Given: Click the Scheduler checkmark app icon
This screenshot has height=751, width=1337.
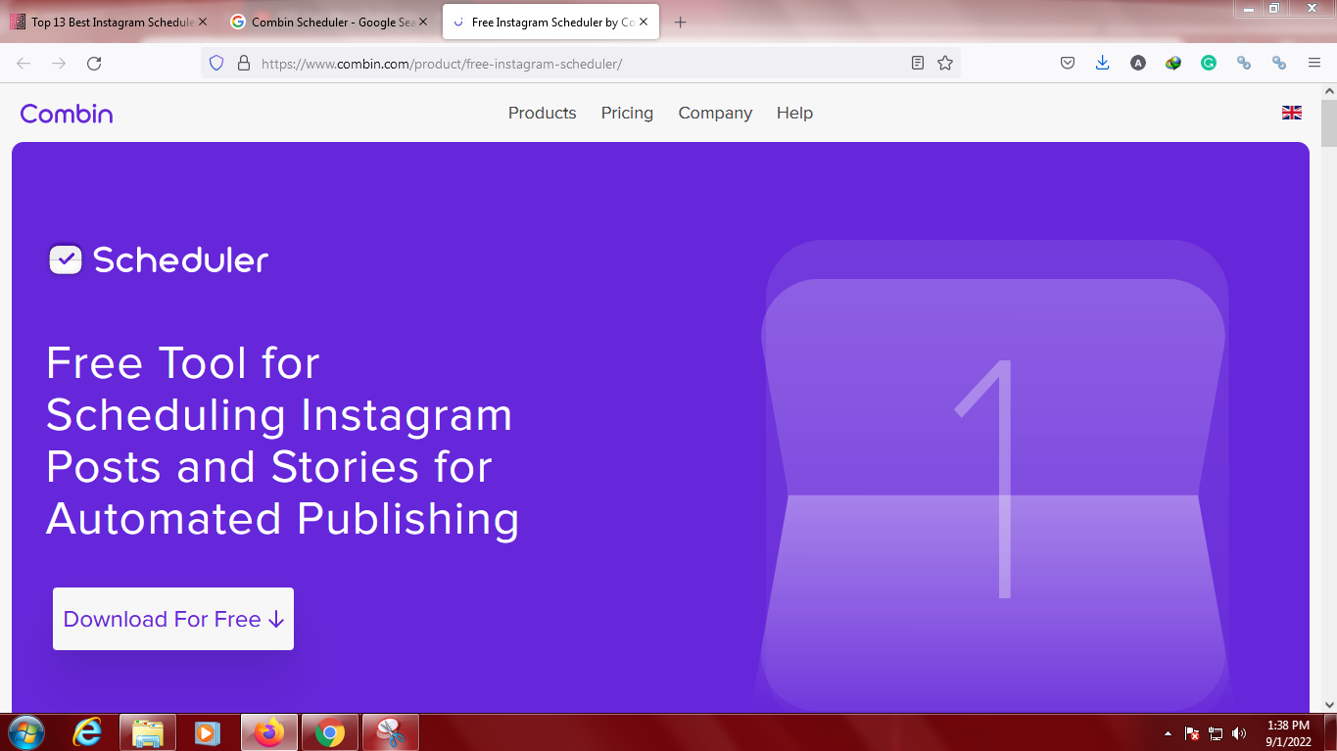Looking at the screenshot, I should [x=66, y=259].
